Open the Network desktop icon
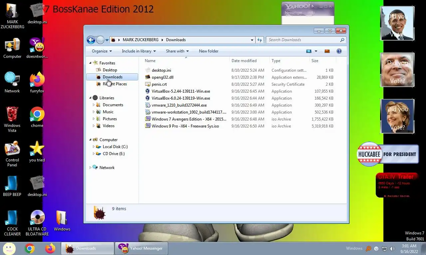The width and height of the screenshot is (426, 255). point(12,83)
